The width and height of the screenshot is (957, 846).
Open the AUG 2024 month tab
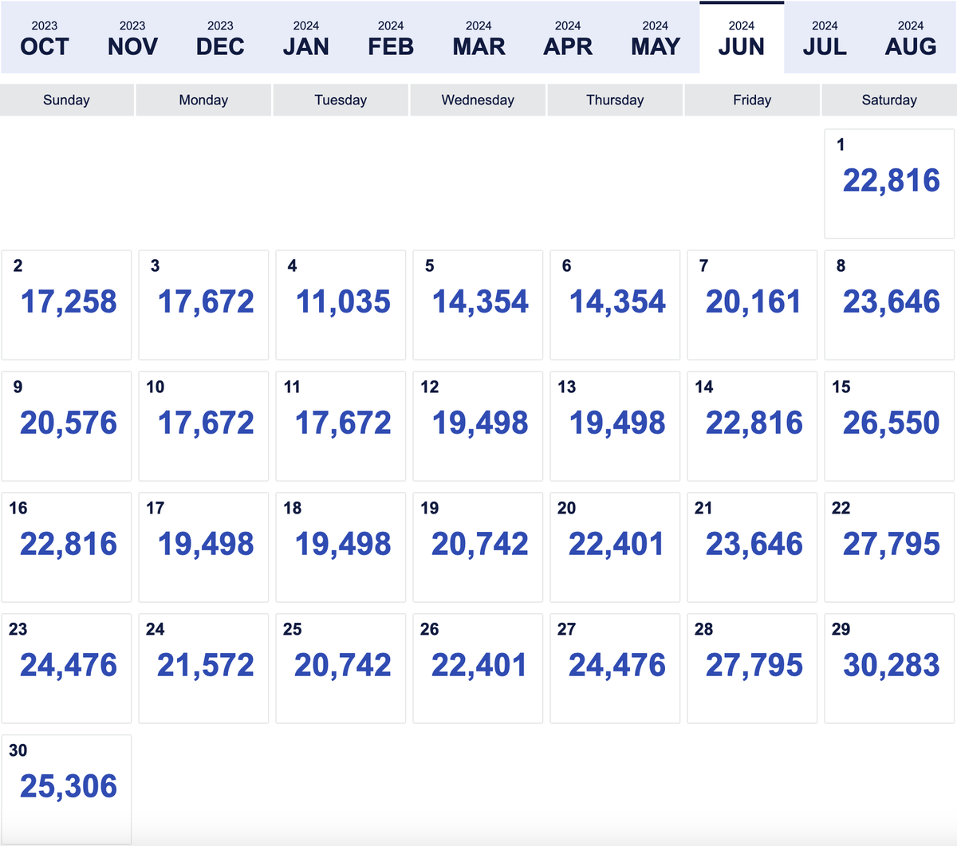point(910,36)
